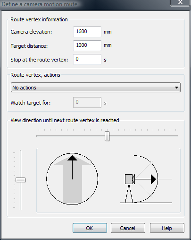This screenshot has height=240, width=191.
Task: Click the vertical slider track above its handle
Action: (x=20, y=164)
